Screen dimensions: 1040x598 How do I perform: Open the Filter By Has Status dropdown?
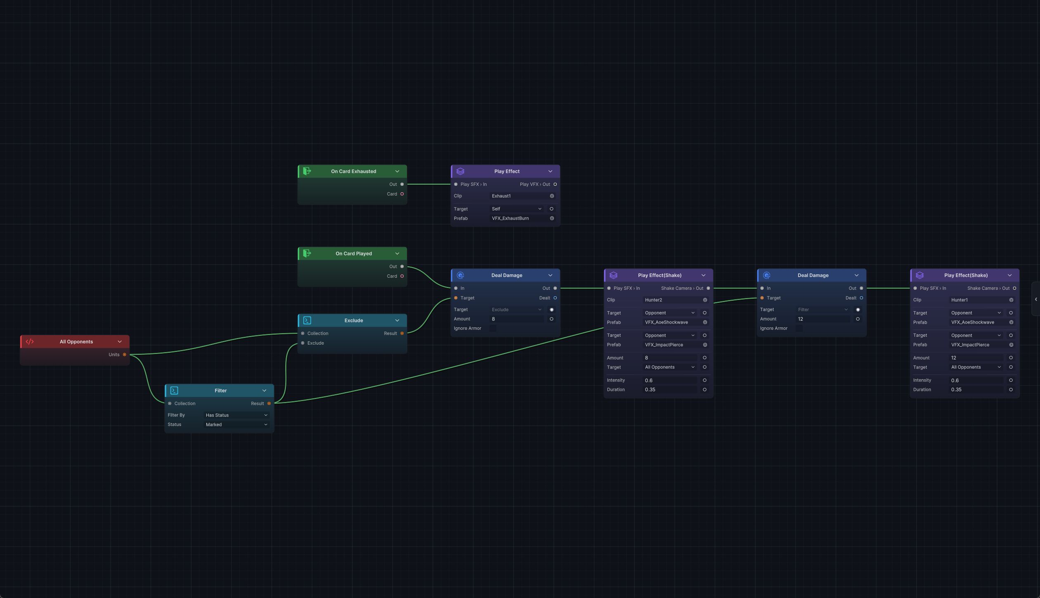point(236,415)
